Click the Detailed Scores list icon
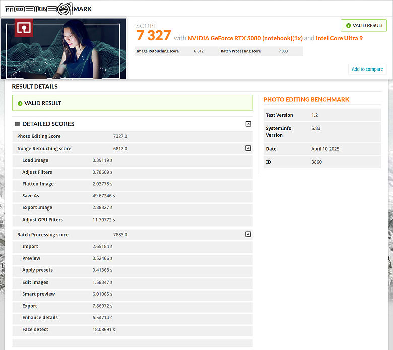This screenshot has height=350, width=393. click(17, 124)
